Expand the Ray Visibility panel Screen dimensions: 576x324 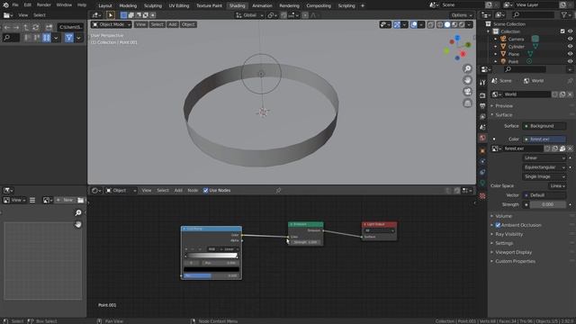coord(508,234)
